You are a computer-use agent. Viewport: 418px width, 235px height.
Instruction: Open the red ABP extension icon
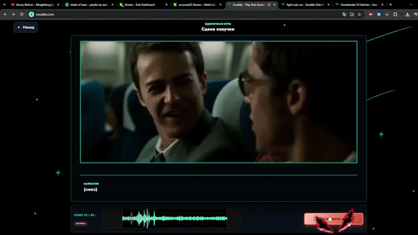point(371,14)
